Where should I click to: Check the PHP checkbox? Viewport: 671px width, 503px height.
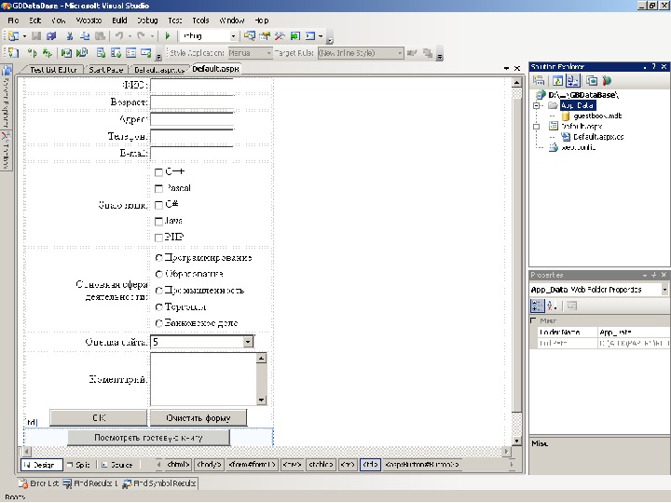158,238
